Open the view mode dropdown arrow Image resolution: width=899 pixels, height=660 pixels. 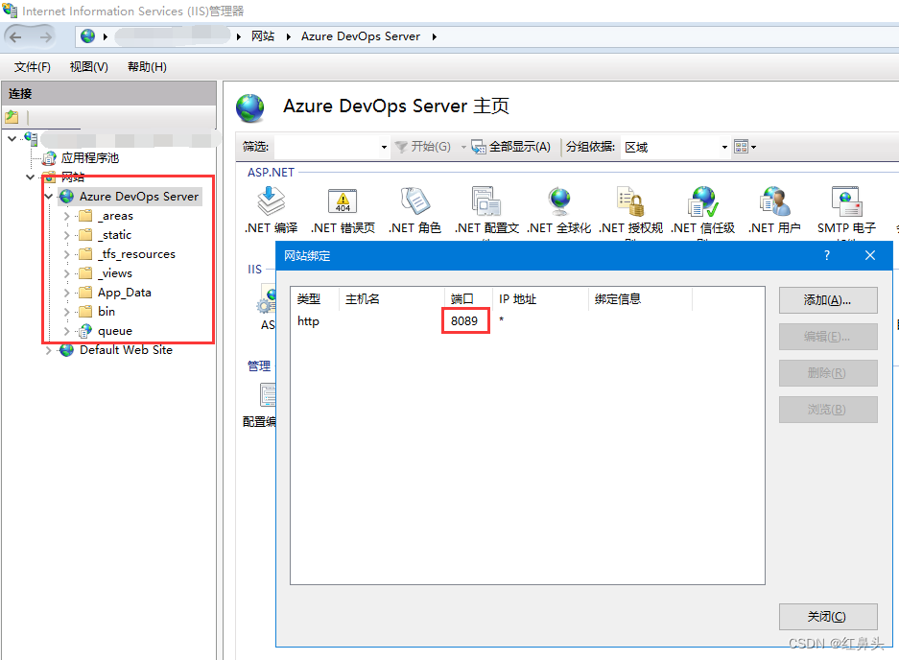[753, 147]
